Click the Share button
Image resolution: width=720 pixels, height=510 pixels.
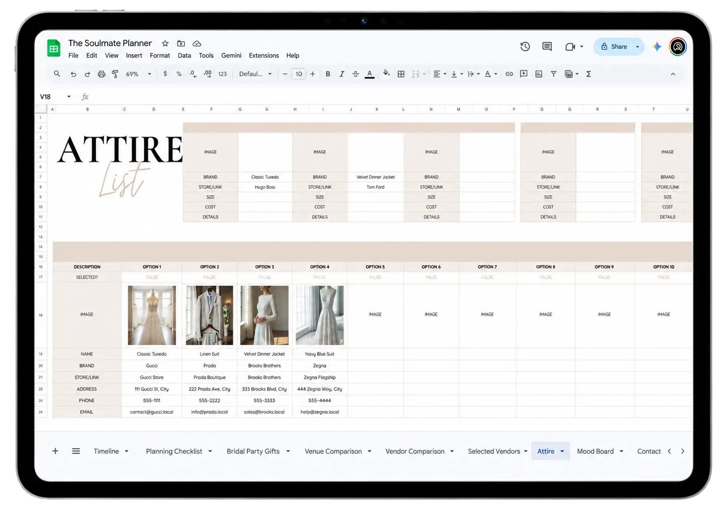[613, 47]
